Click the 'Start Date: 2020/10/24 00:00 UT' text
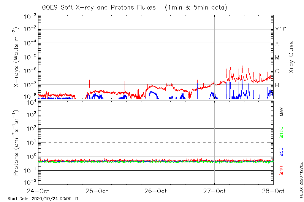The image size is (304, 202). pos(43,199)
